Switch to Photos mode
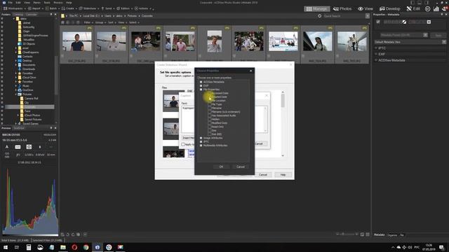Image resolution: width=449 pixels, height=252 pixels. coord(342,9)
